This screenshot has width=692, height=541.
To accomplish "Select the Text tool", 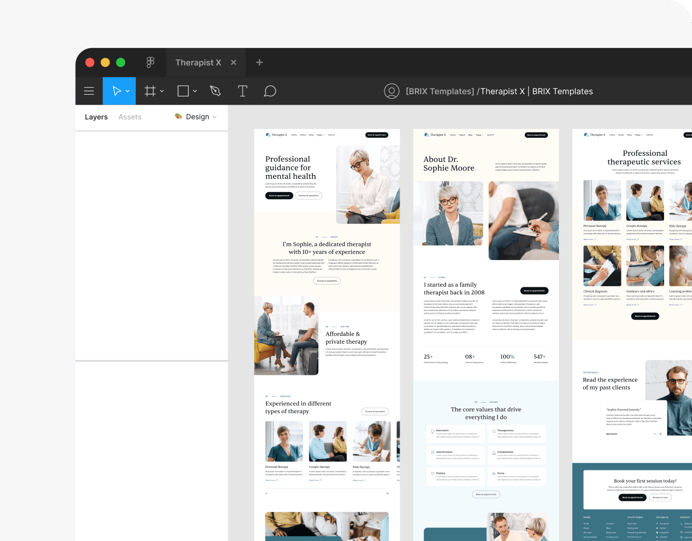I will coord(242,91).
